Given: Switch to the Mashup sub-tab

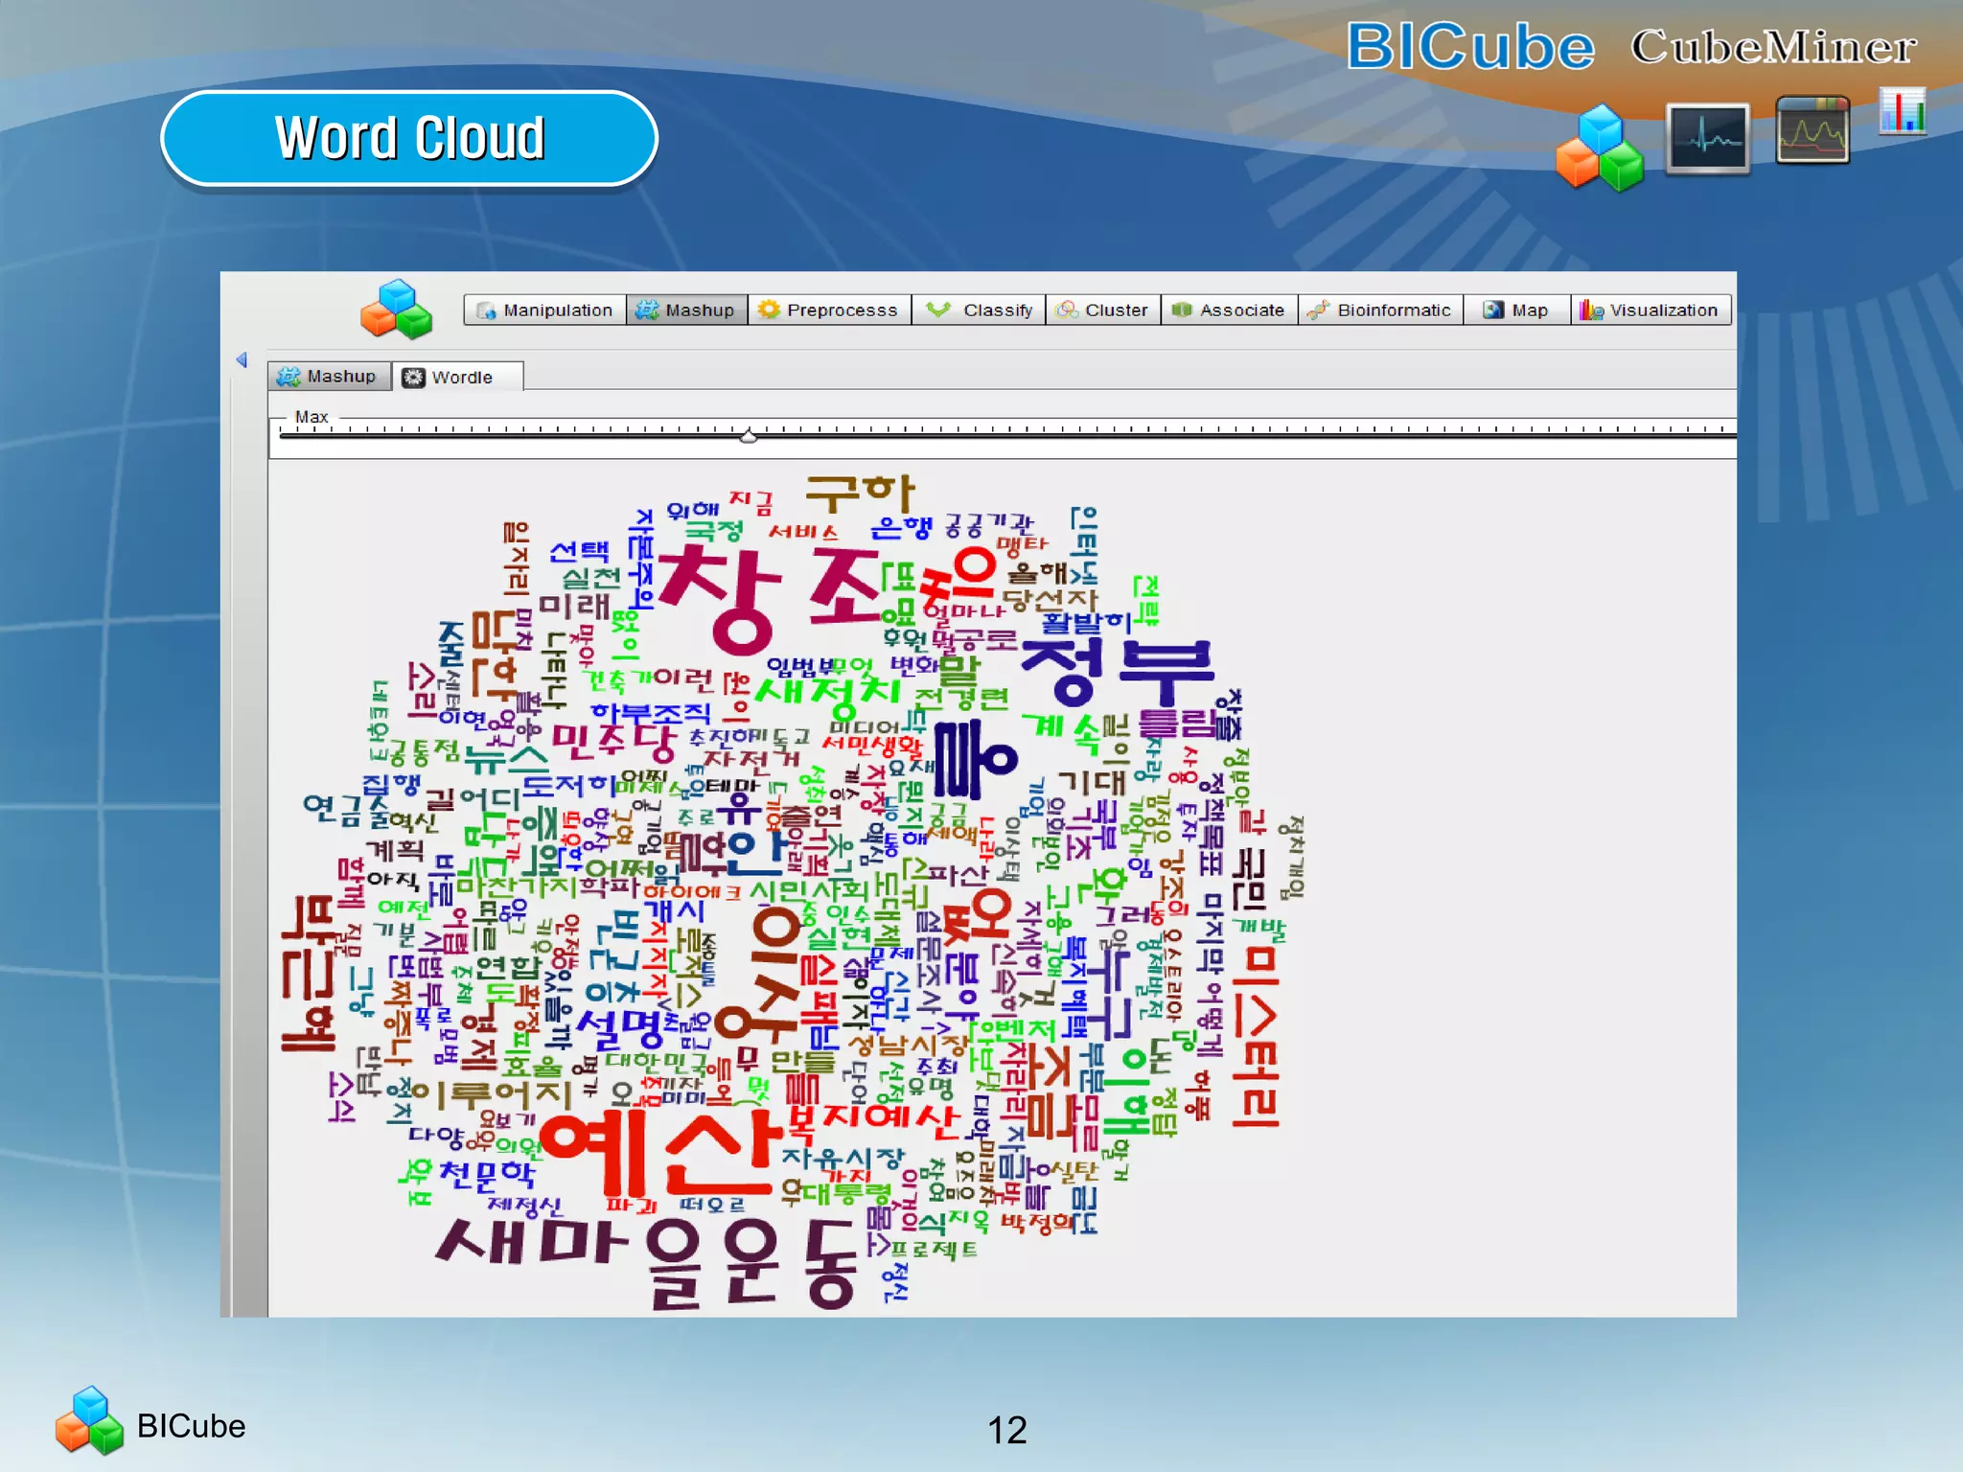Looking at the screenshot, I should (x=329, y=376).
